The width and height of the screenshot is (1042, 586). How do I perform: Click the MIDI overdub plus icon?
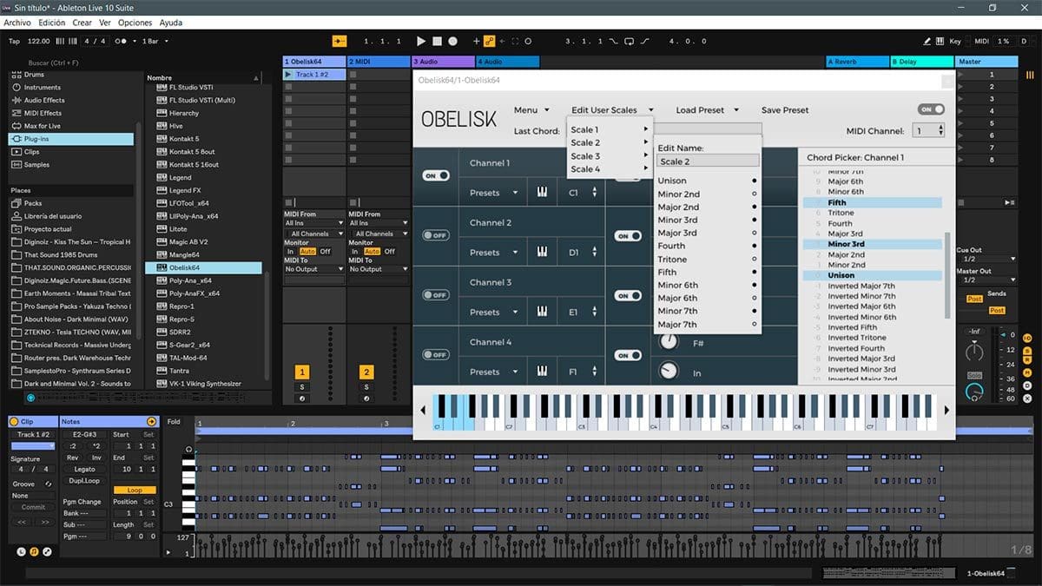476,41
